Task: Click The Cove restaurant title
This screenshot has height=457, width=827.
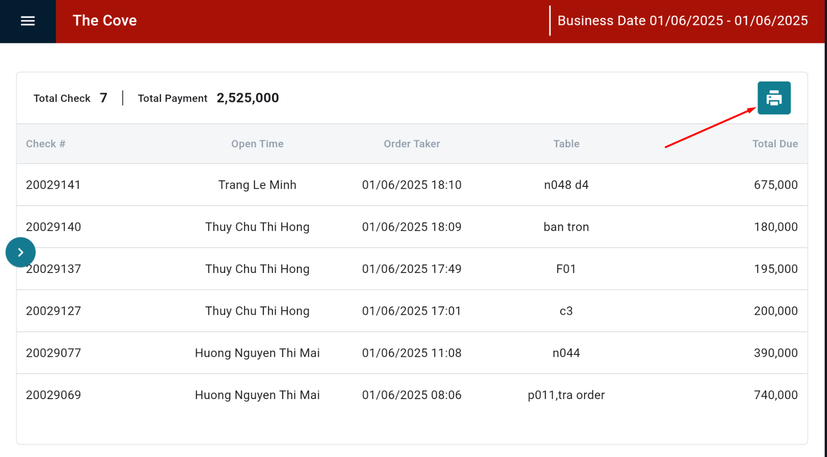Action: point(105,21)
